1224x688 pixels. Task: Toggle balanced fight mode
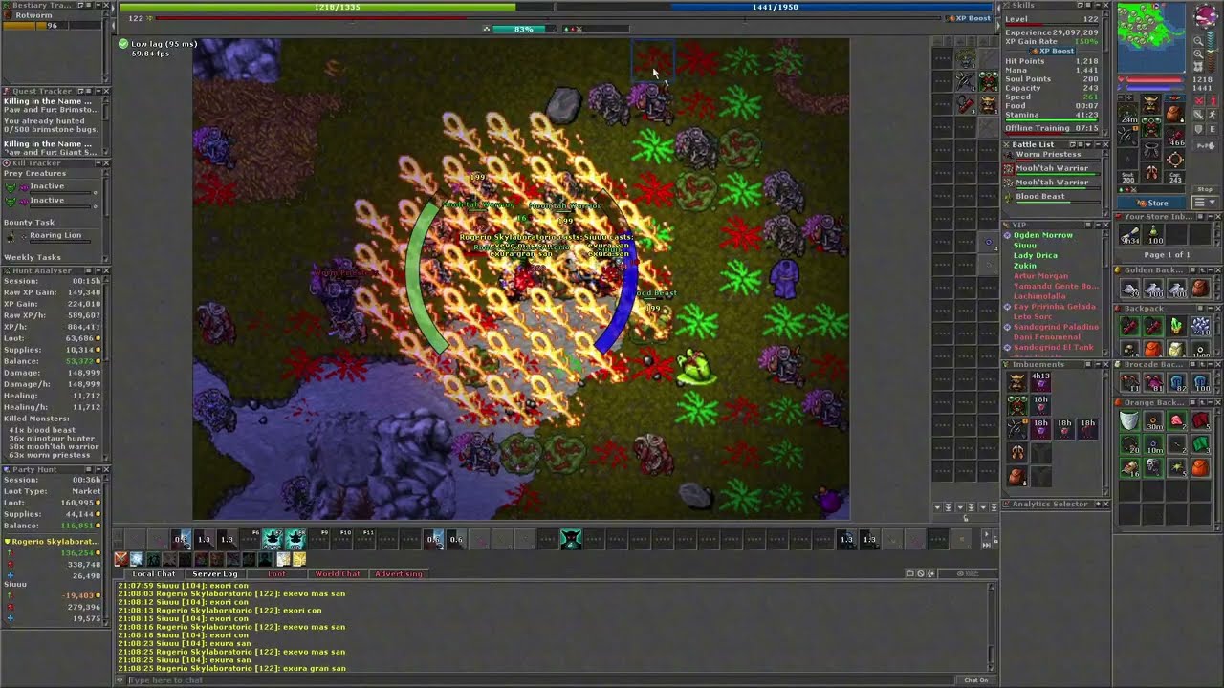click(1199, 115)
